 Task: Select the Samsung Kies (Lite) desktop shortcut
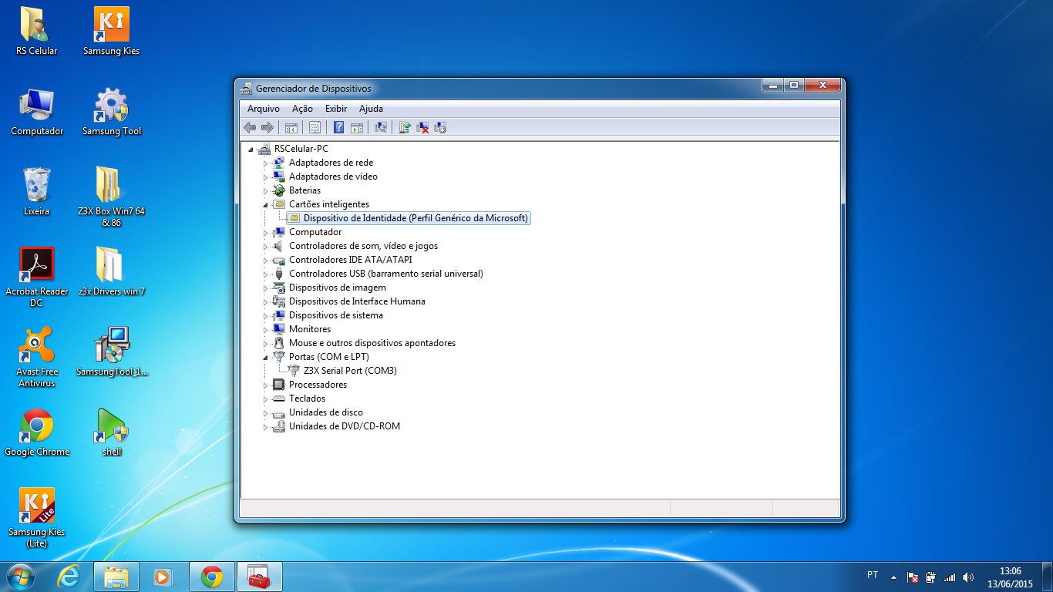36,518
